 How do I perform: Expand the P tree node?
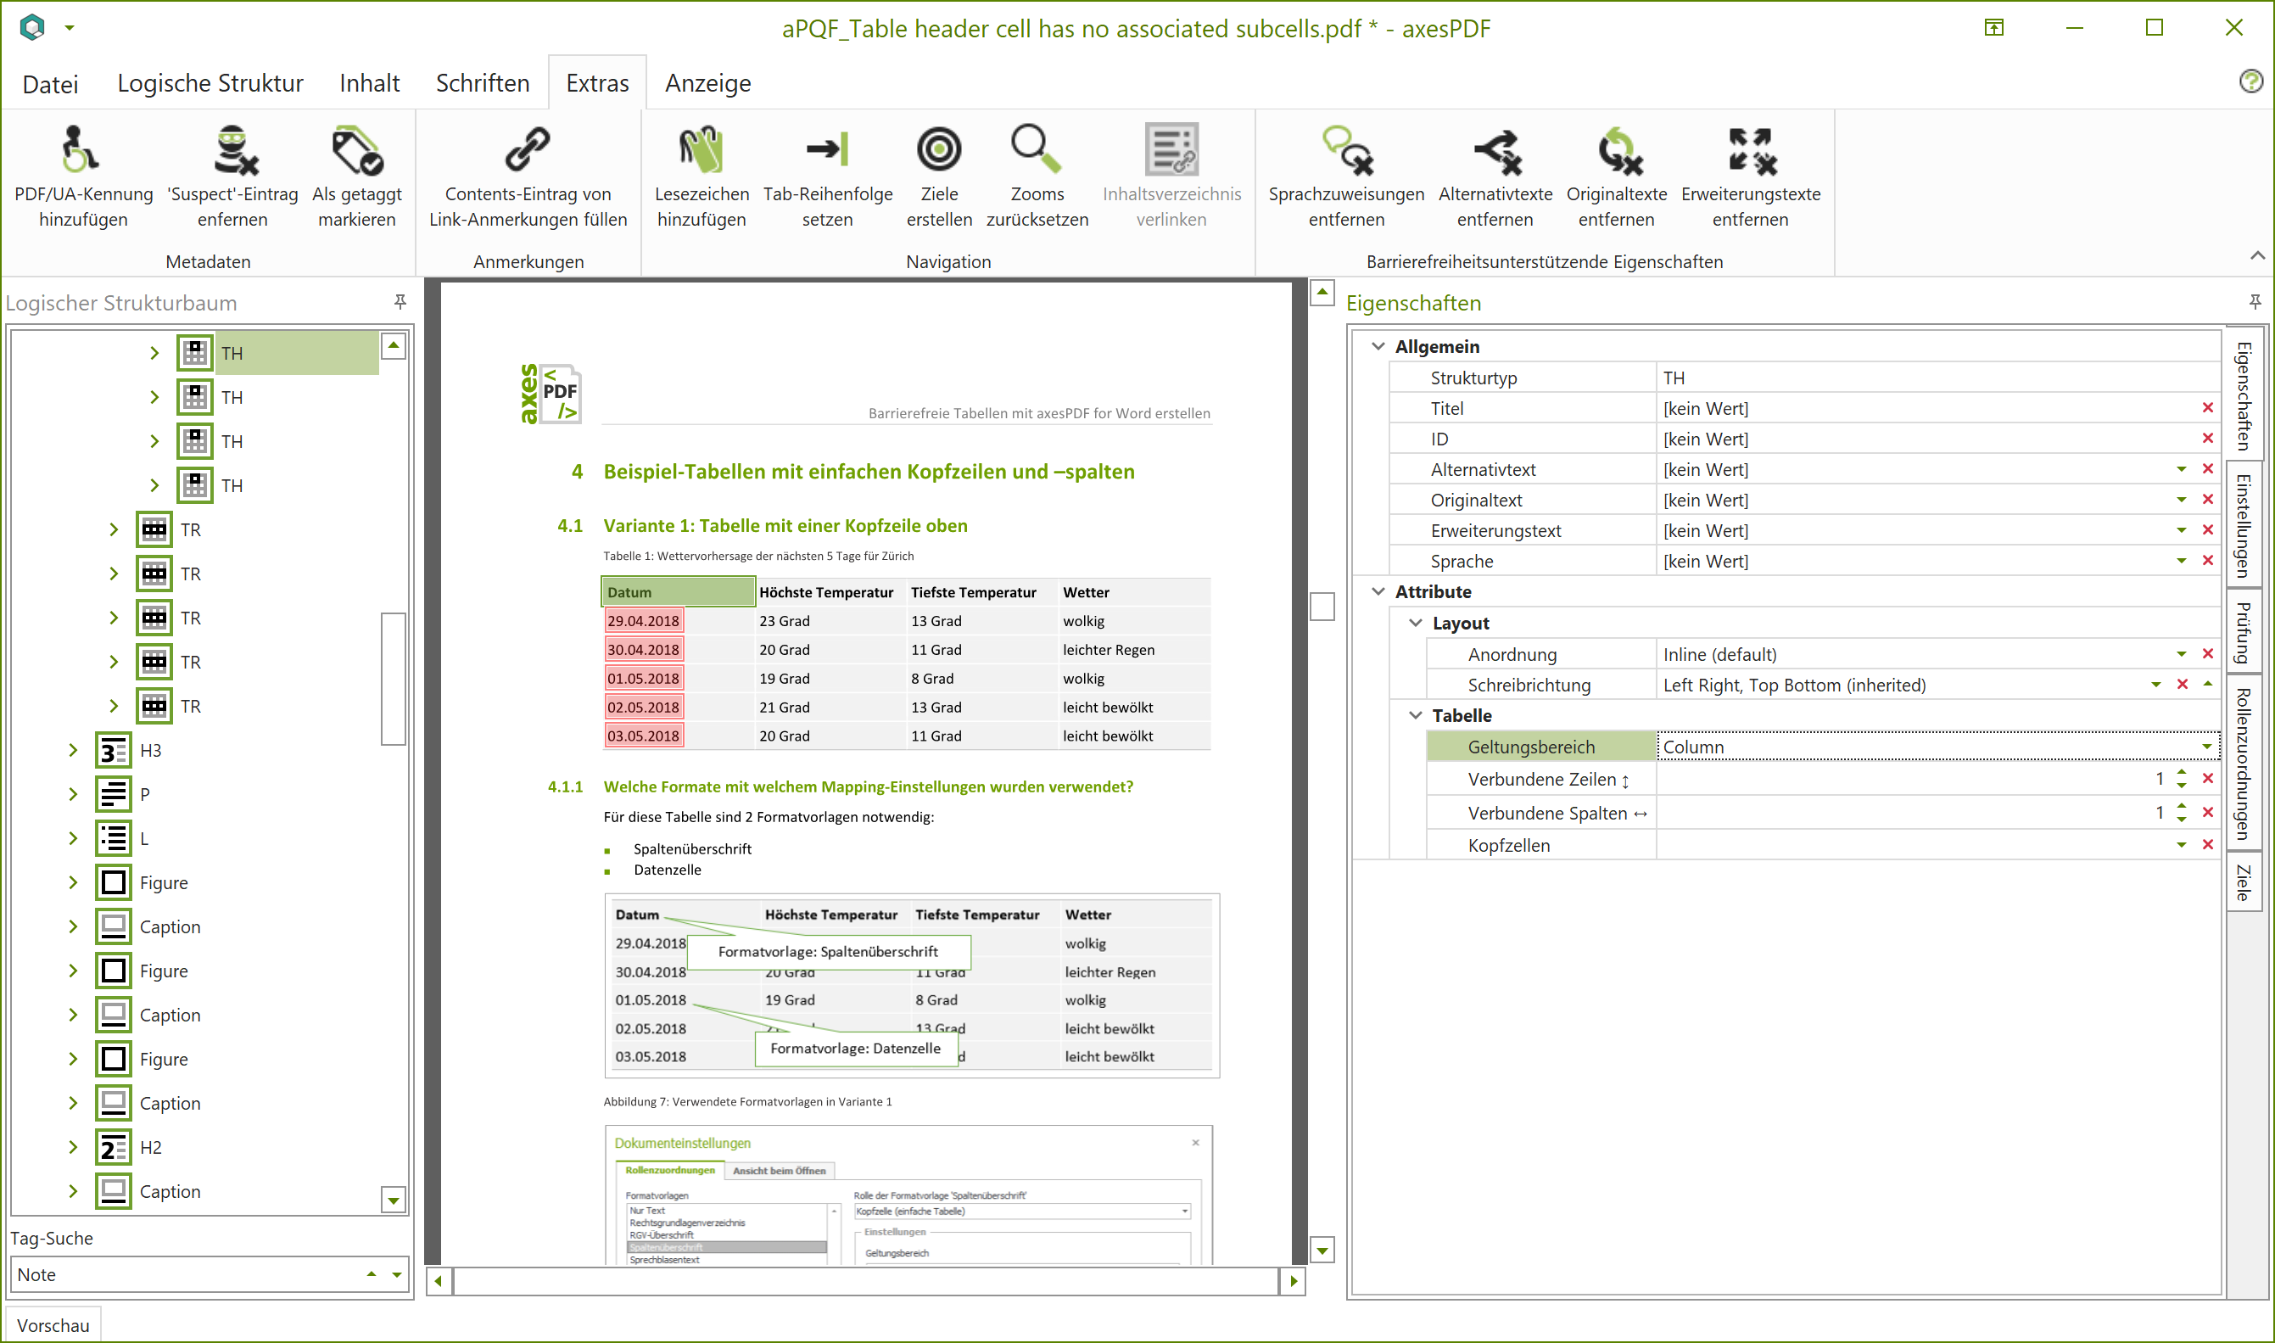point(72,795)
